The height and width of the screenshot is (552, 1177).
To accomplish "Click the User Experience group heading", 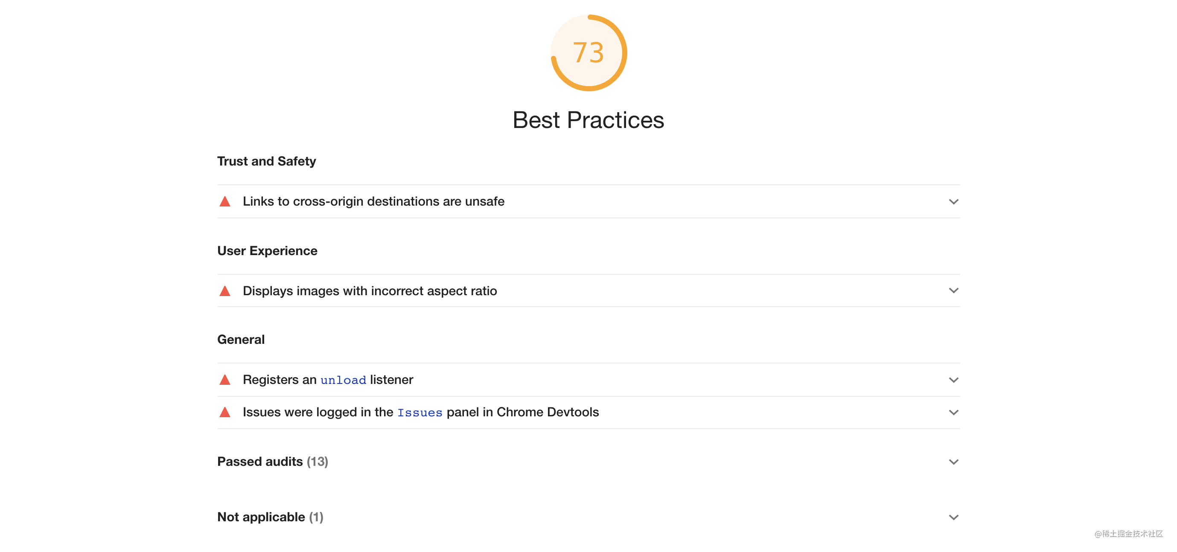I will pos(267,251).
